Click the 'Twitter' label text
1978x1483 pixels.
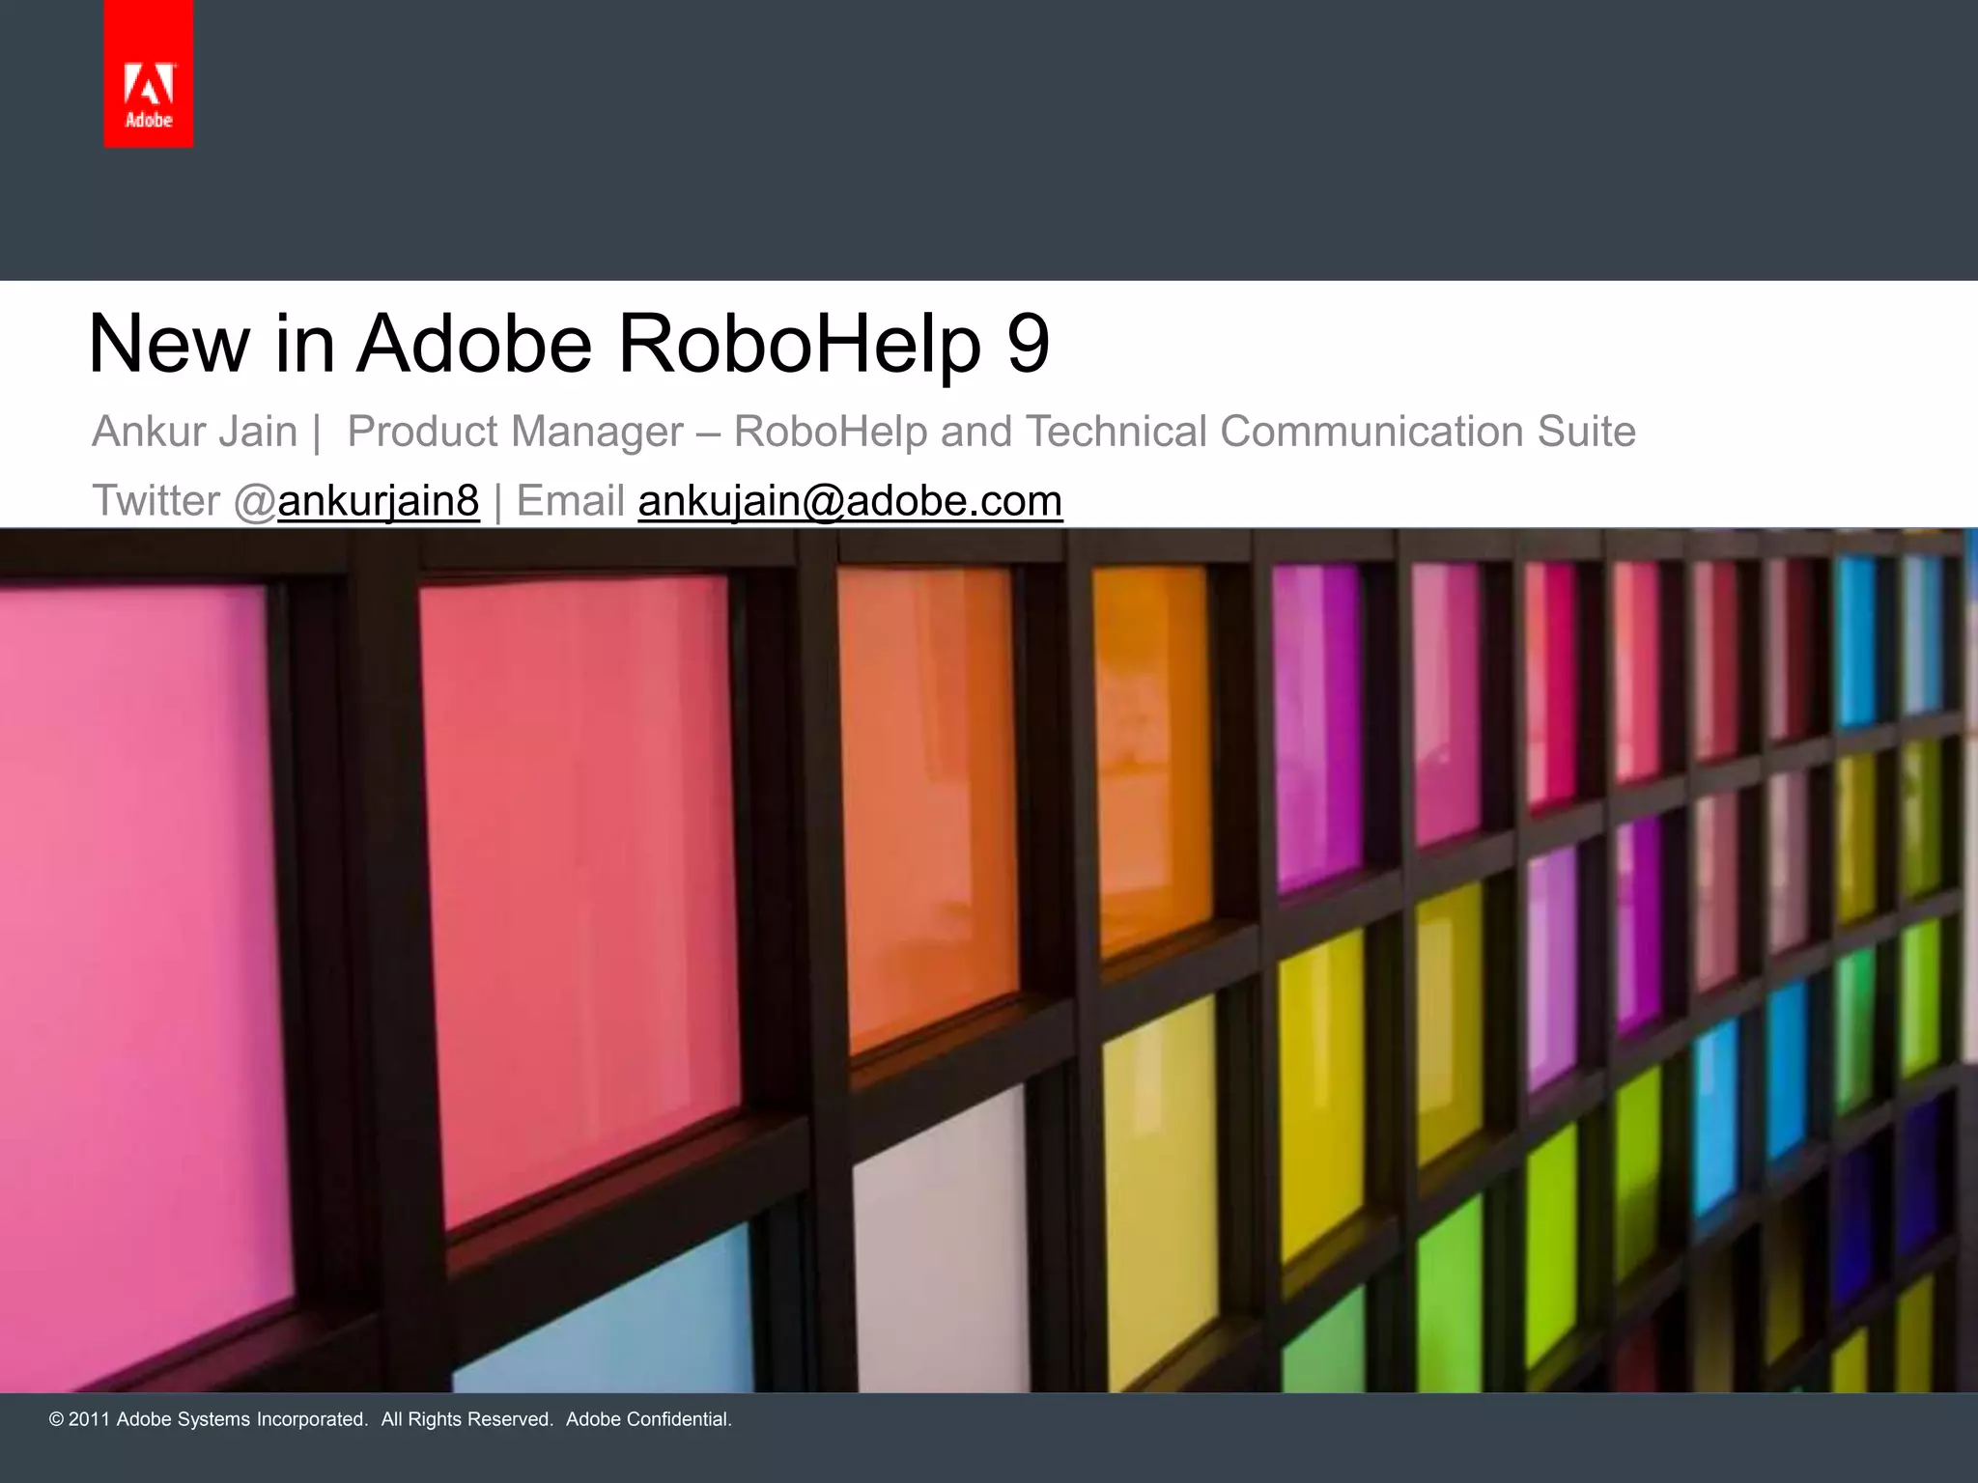(x=155, y=501)
